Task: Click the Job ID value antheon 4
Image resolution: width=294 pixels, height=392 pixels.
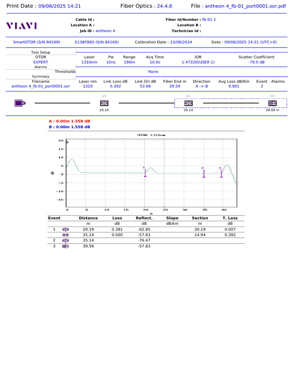Action: coord(105,31)
